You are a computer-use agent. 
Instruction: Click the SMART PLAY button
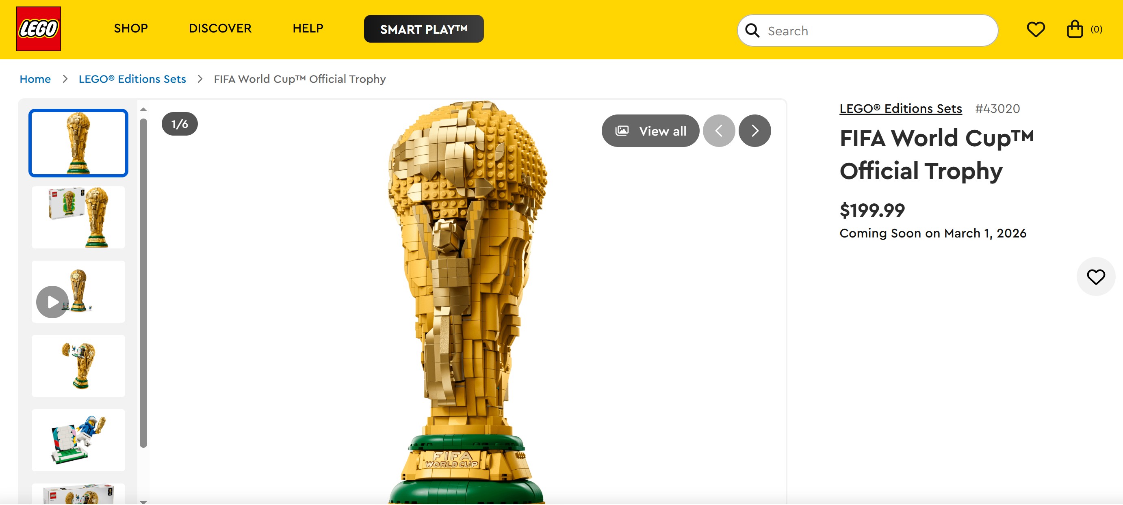click(x=424, y=29)
